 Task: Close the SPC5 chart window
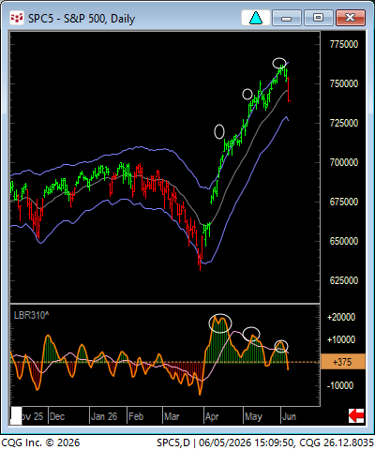pyautogui.click(x=351, y=18)
